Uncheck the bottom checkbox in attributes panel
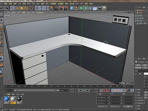Viewport: 148px width, 111px height. pyautogui.click(x=144, y=108)
